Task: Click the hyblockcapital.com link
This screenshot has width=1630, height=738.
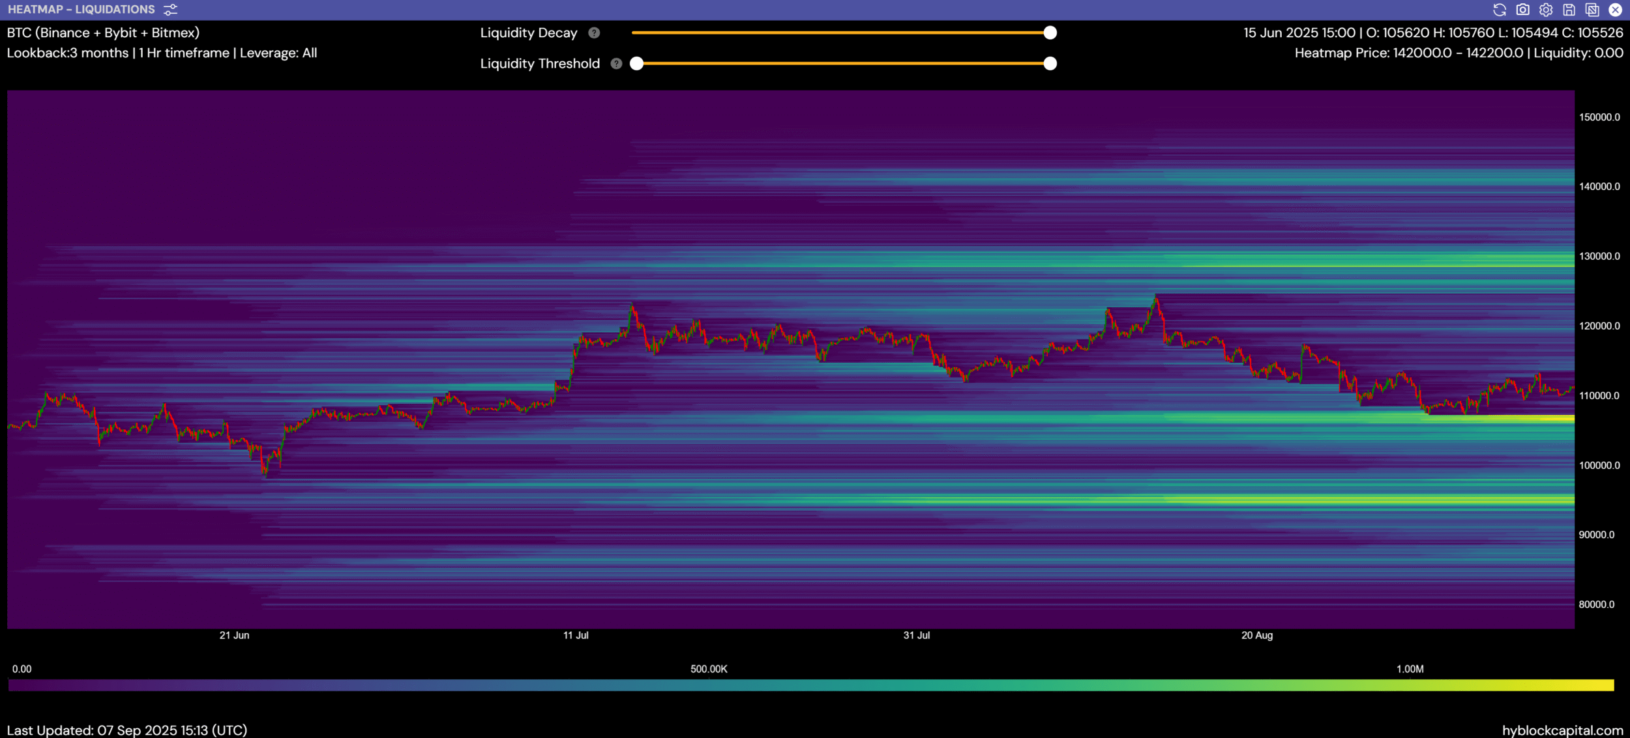Action: [x=1562, y=730]
